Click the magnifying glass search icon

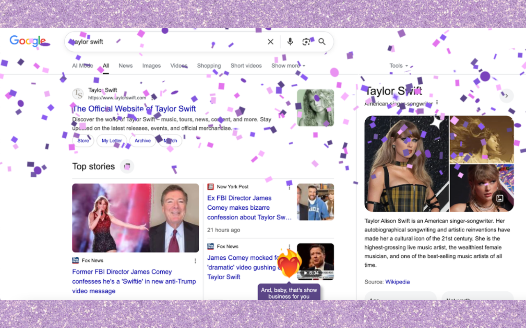(x=322, y=42)
